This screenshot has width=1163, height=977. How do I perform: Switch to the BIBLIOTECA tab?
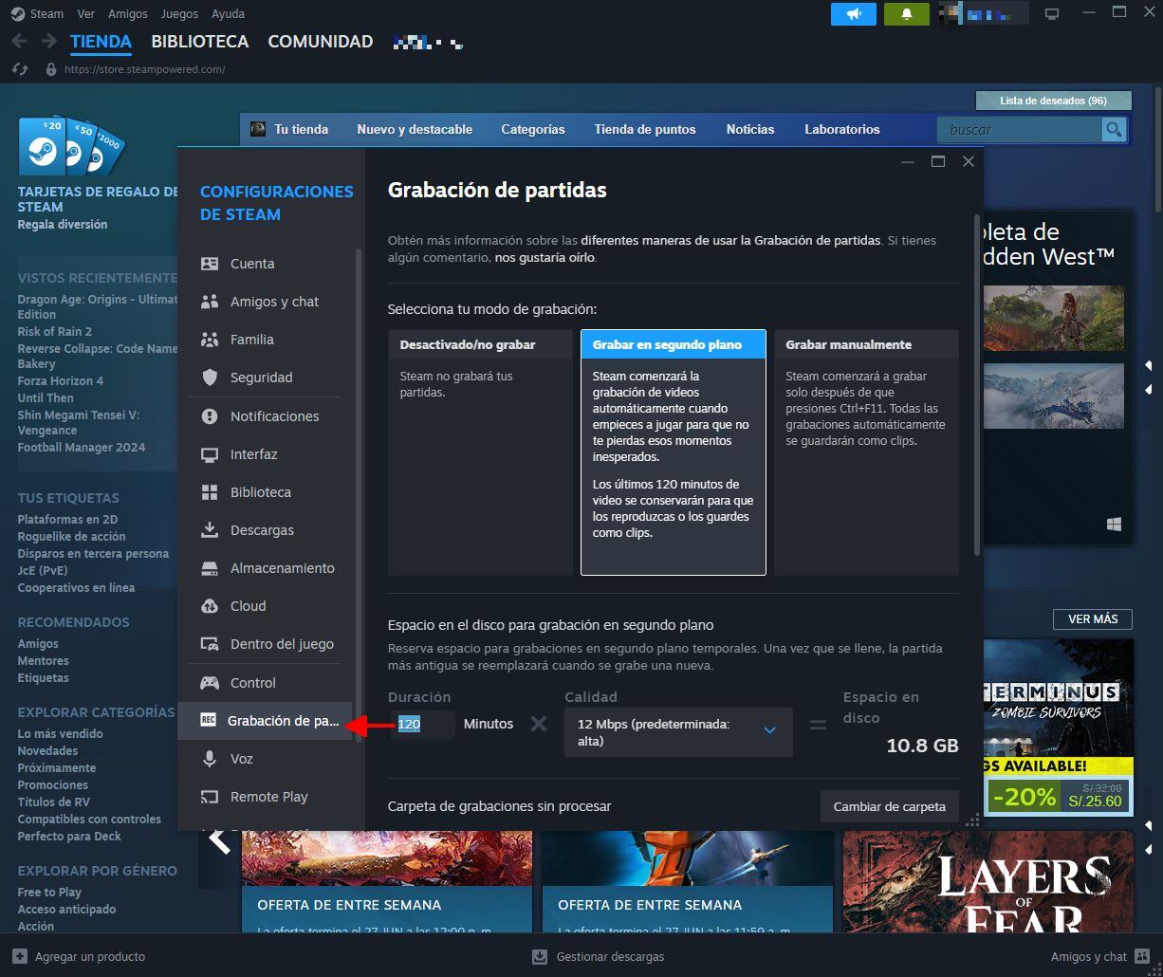click(x=199, y=42)
